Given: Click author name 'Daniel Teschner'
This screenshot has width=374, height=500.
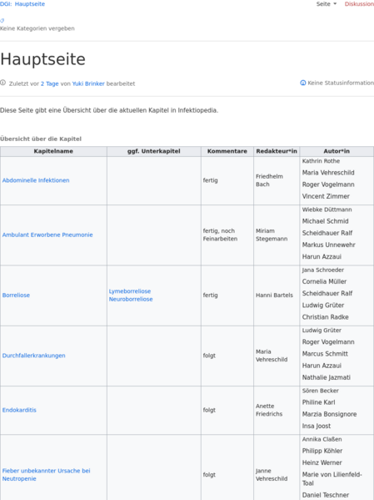Looking at the screenshot, I should pyautogui.click(x=326, y=495).
